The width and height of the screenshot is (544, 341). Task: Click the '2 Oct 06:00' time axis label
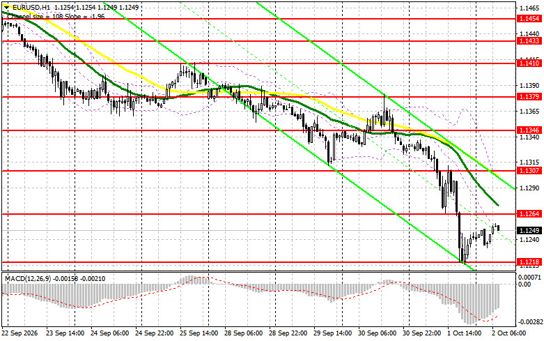pos(509,333)
